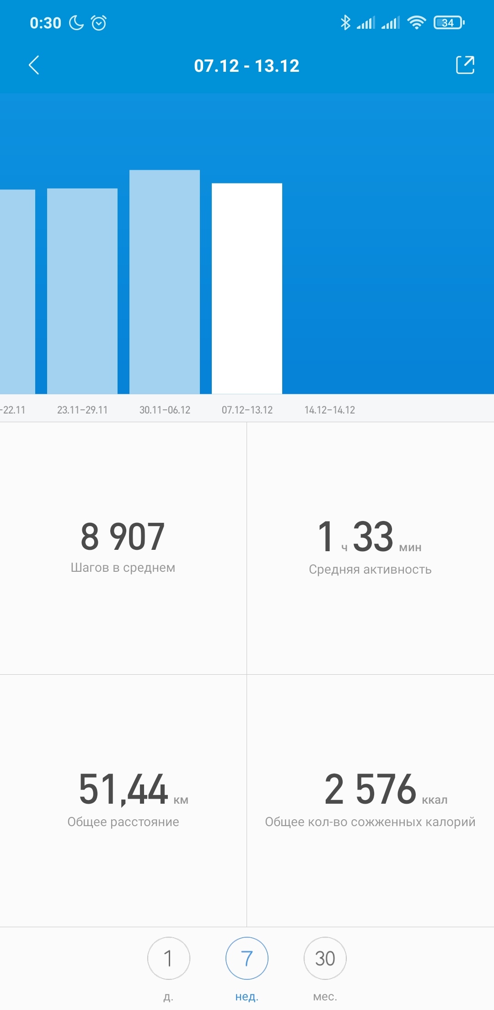This screenshot has height=1010, width=494.
Task: Switch to the 30 month view
Action: (x=325, y=958)
